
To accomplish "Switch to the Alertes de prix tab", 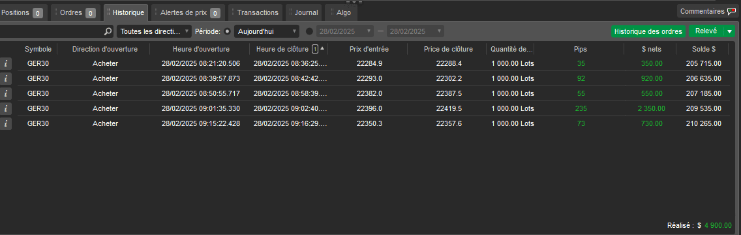I will coord(188,12).
